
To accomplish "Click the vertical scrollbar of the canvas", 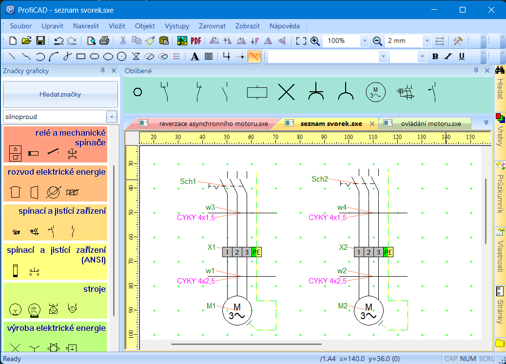I will pyautogui.click(x=486, y=211).
